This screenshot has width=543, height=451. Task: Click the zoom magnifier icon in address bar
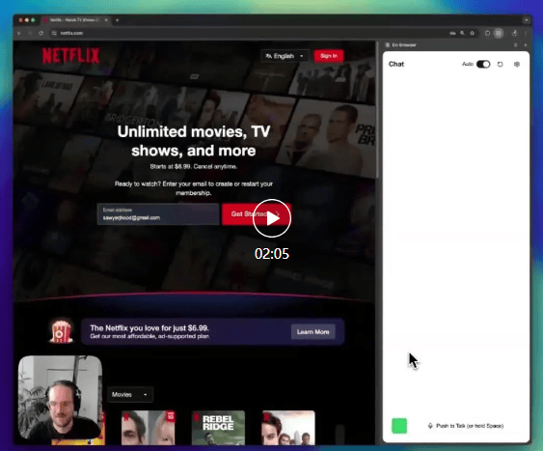click(x=462, y=33)
